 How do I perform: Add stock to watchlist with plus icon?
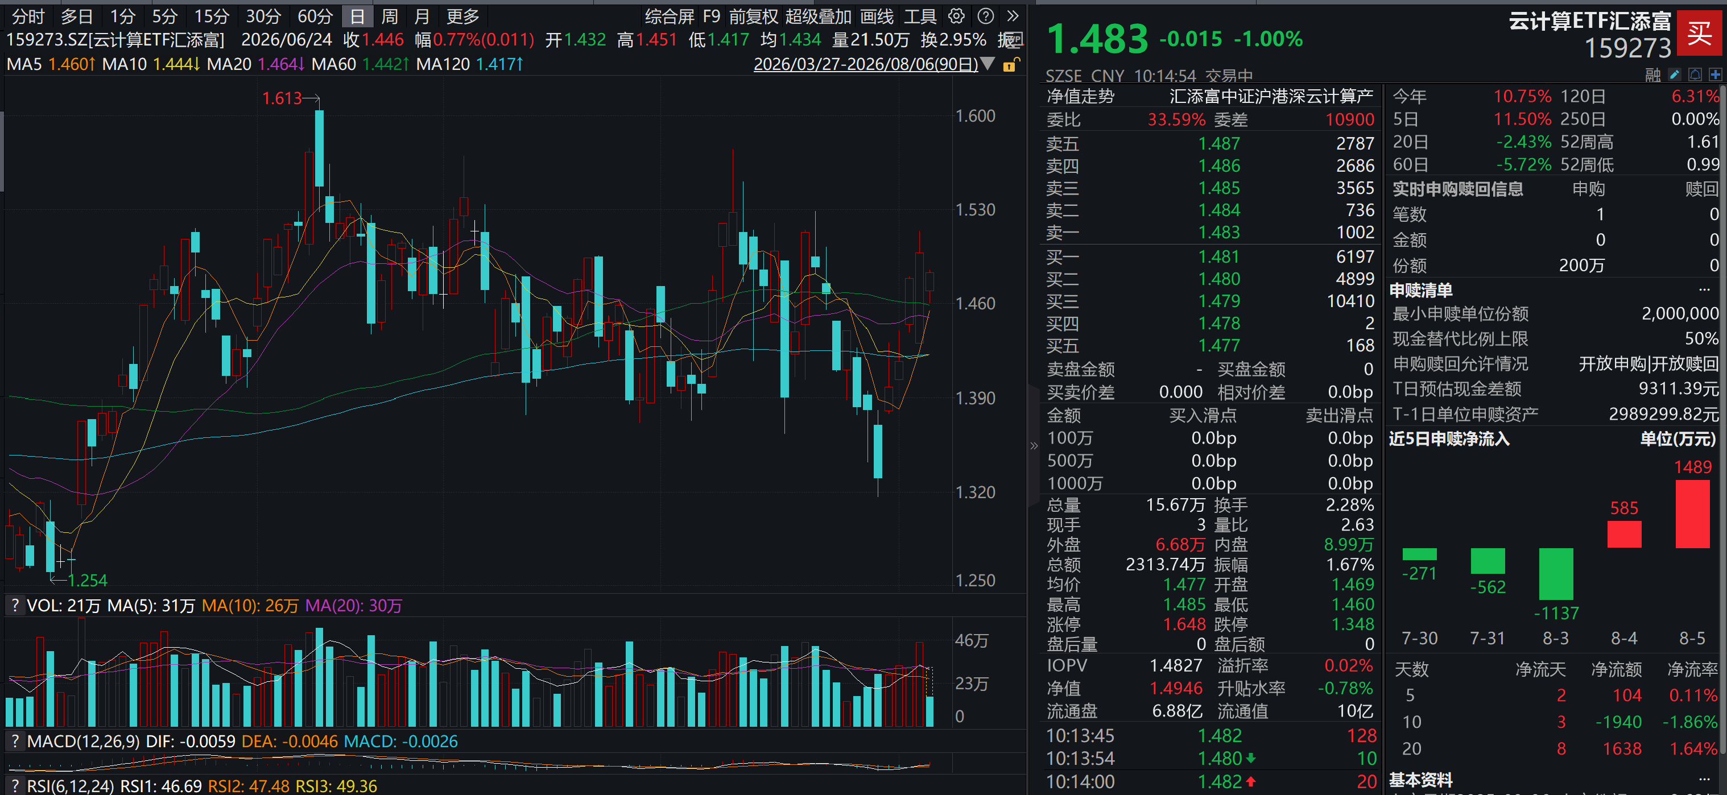coord(1715,74)
